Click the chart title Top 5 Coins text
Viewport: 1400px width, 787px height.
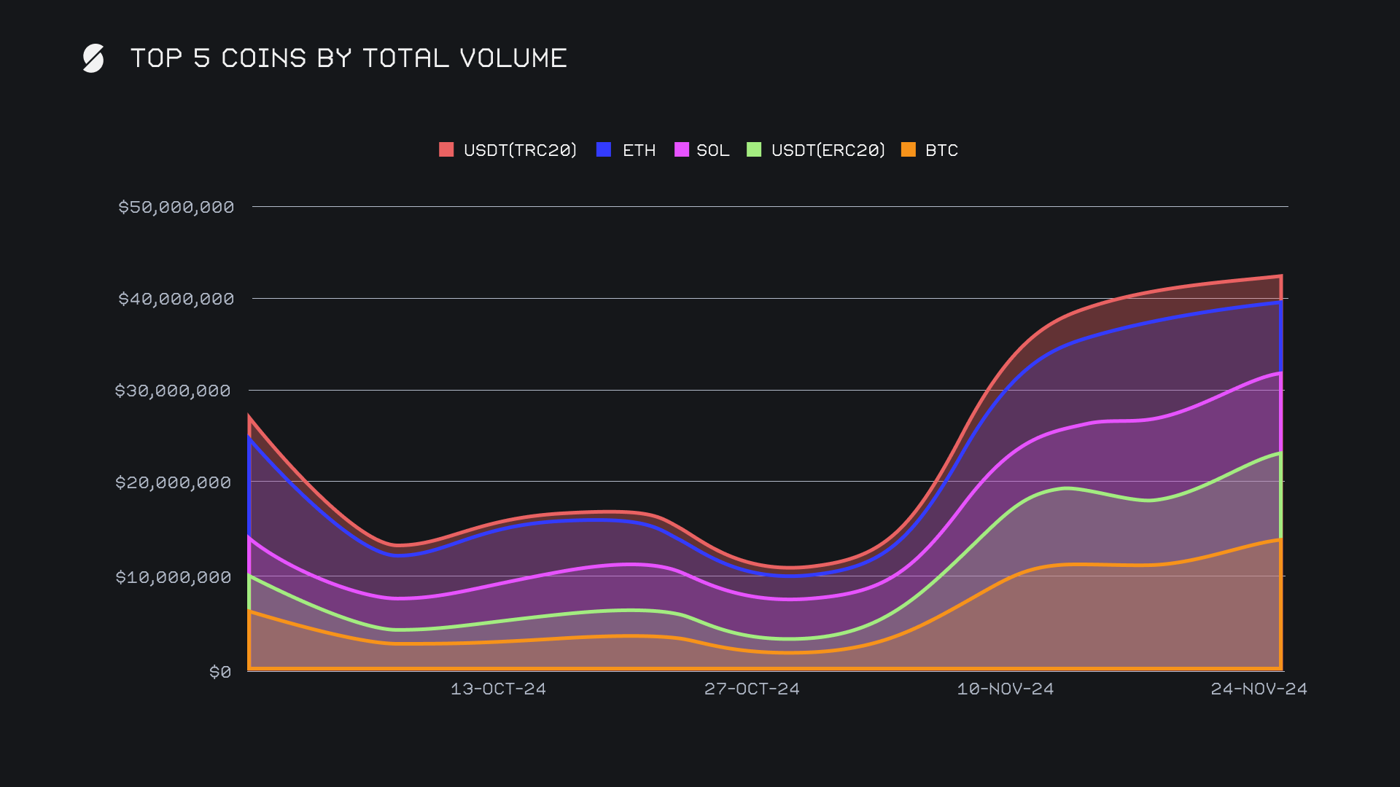point(349,58)
